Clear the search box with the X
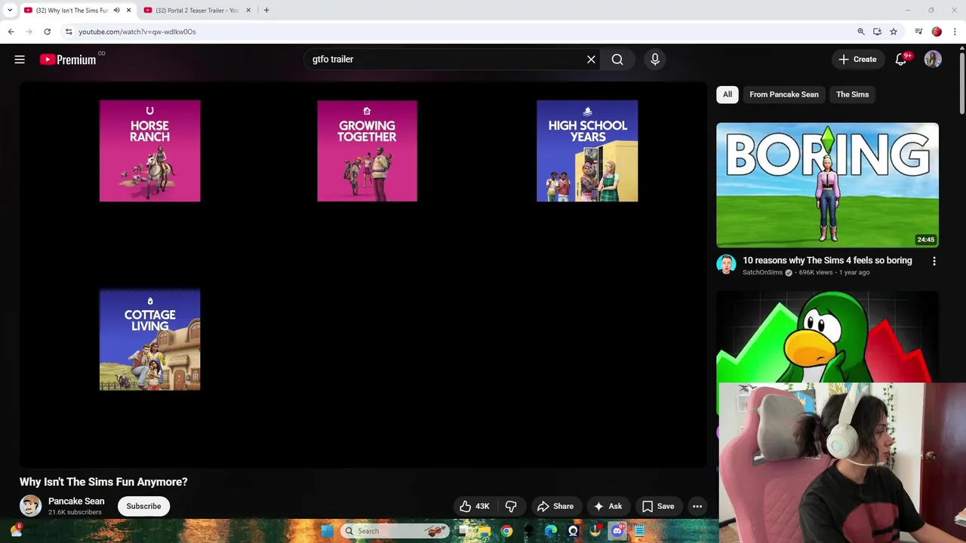This screenshot has height=543, width=966. pyautogui.click(x=591, y=60)
